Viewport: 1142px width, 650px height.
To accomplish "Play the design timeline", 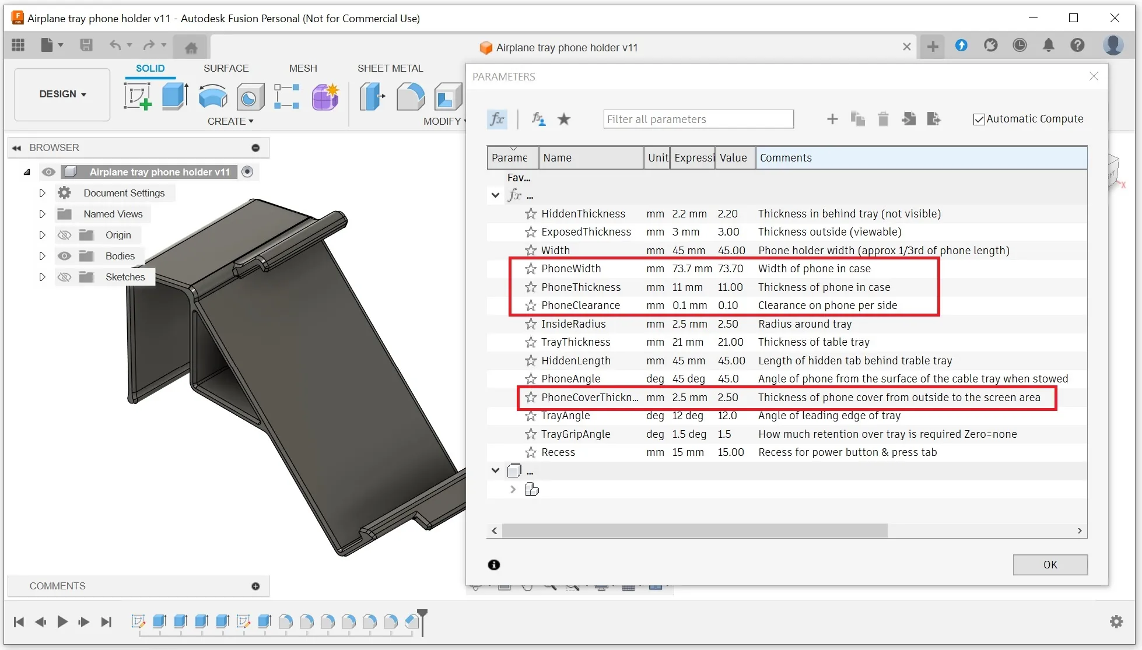I will [62, 622].
